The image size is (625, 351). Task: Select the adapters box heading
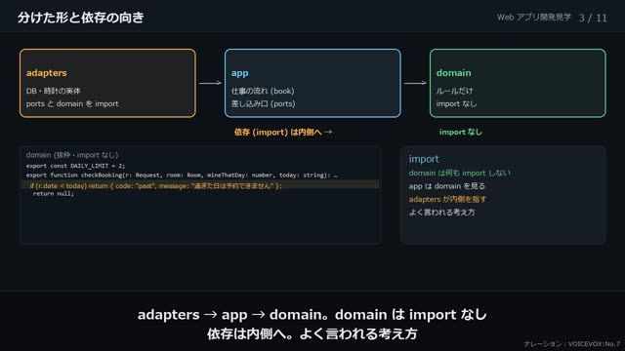(x=47, y=73)
